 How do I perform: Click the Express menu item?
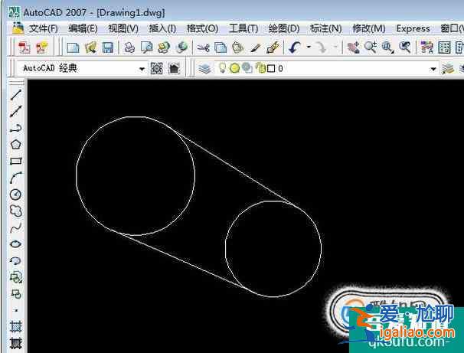pyautogui.click(x=413, y=28)
